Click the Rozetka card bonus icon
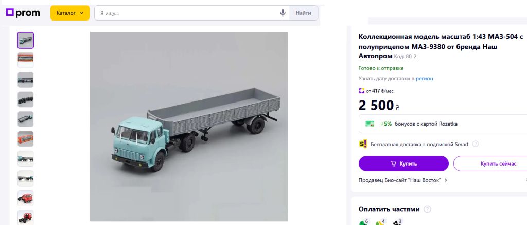This screenshot has width=527, height=225. pos(370,124)
